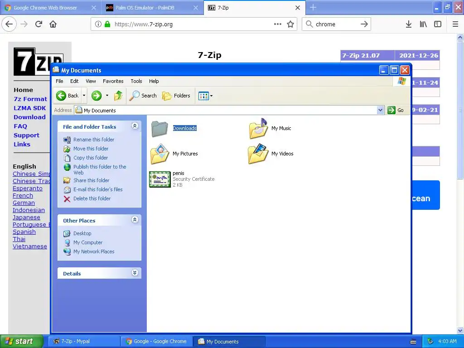464x348 pixels.
Task: Select the My Music folder icon
Action: point(258,128)
